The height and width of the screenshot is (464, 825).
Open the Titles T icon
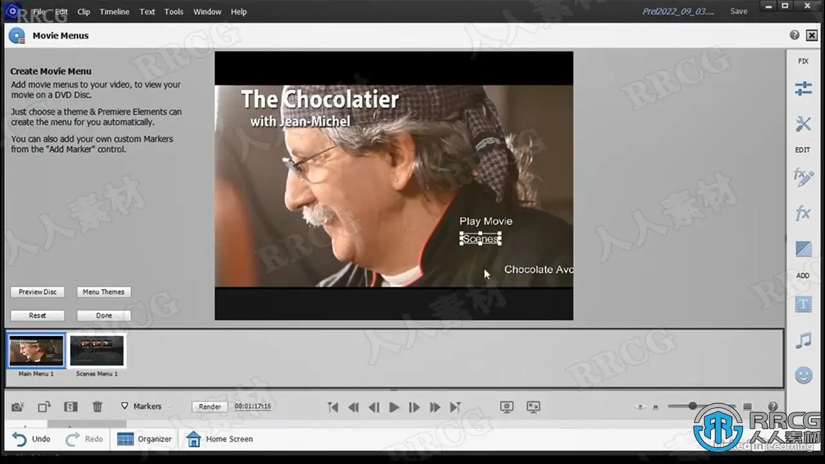(803, 304)
